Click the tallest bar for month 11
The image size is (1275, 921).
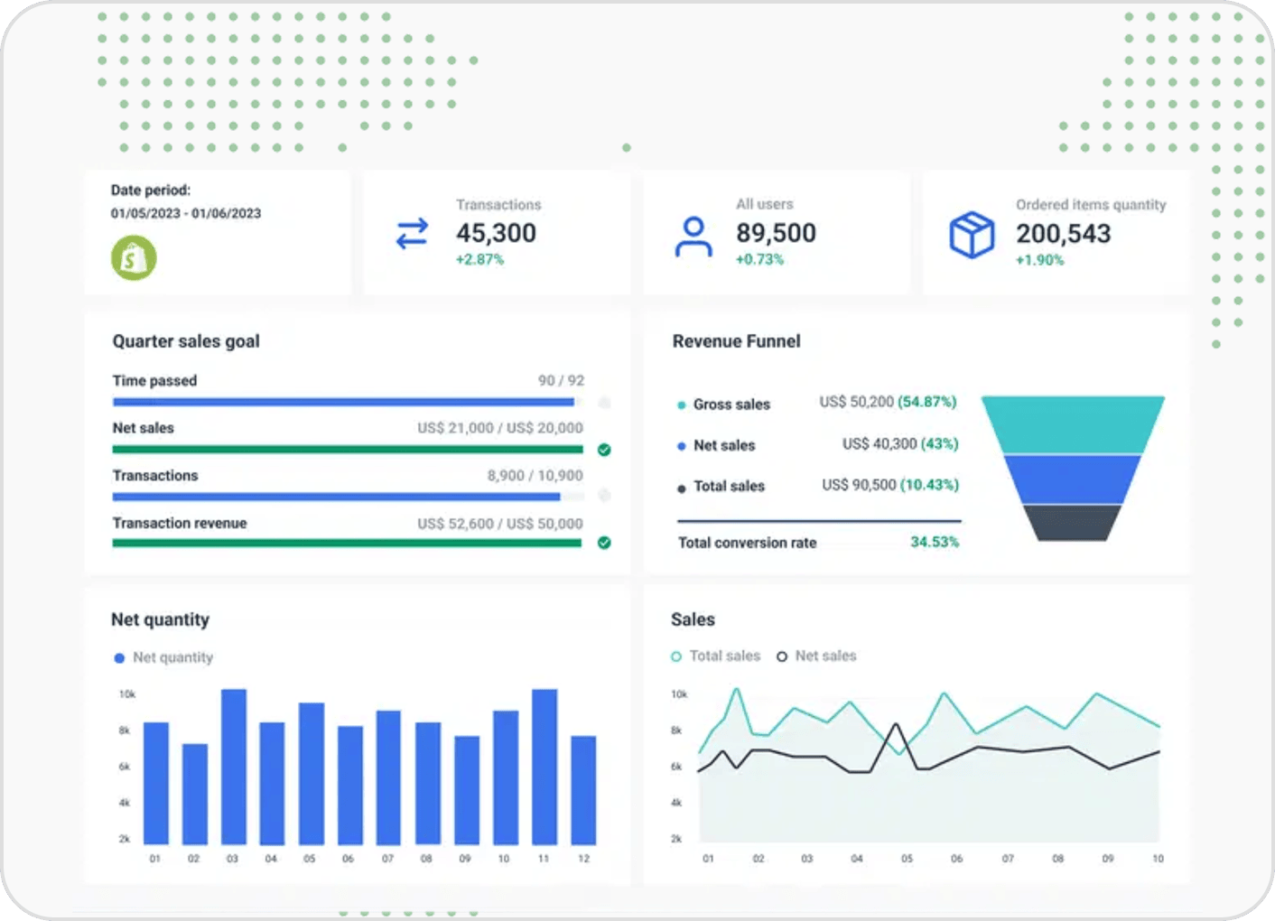[x=544, y=767]
